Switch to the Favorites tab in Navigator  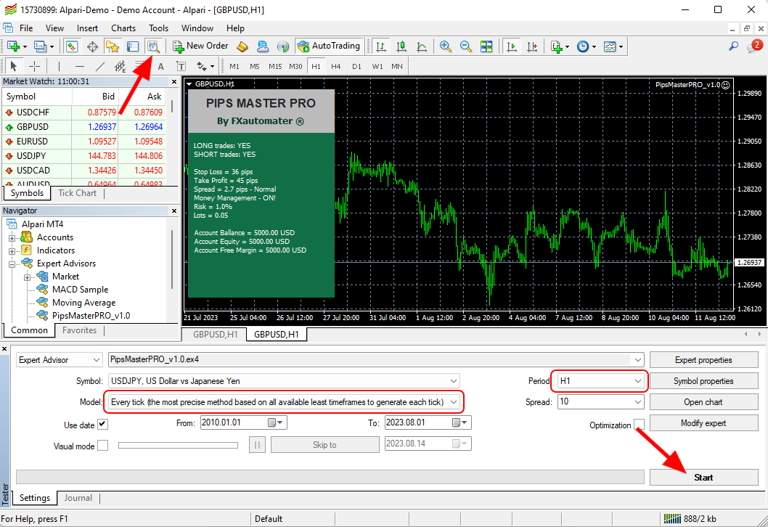(79, 330)
